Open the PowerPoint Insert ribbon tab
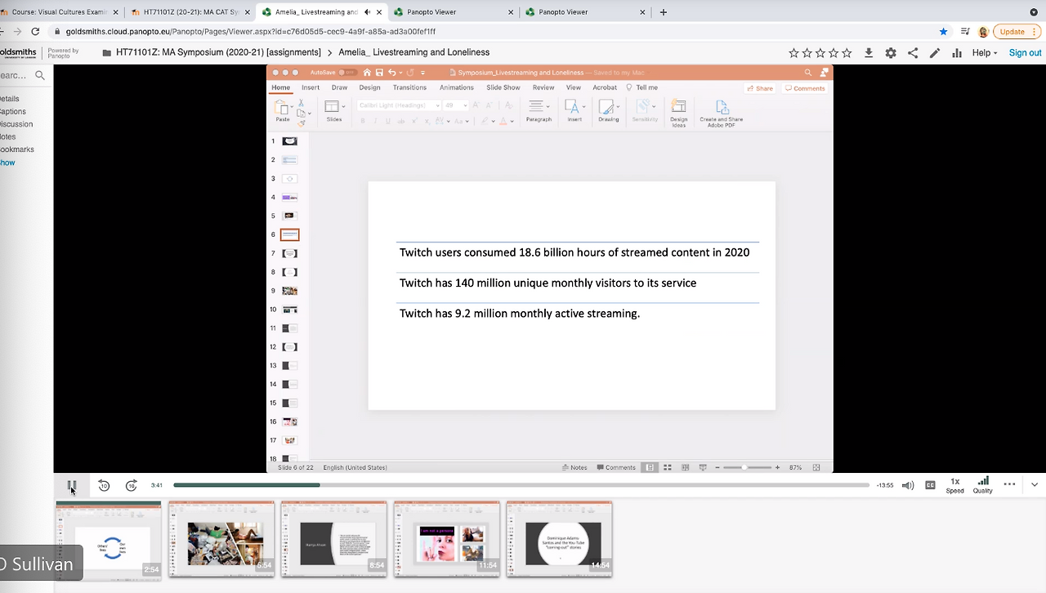1046x593 pixels. click(311, 87)
